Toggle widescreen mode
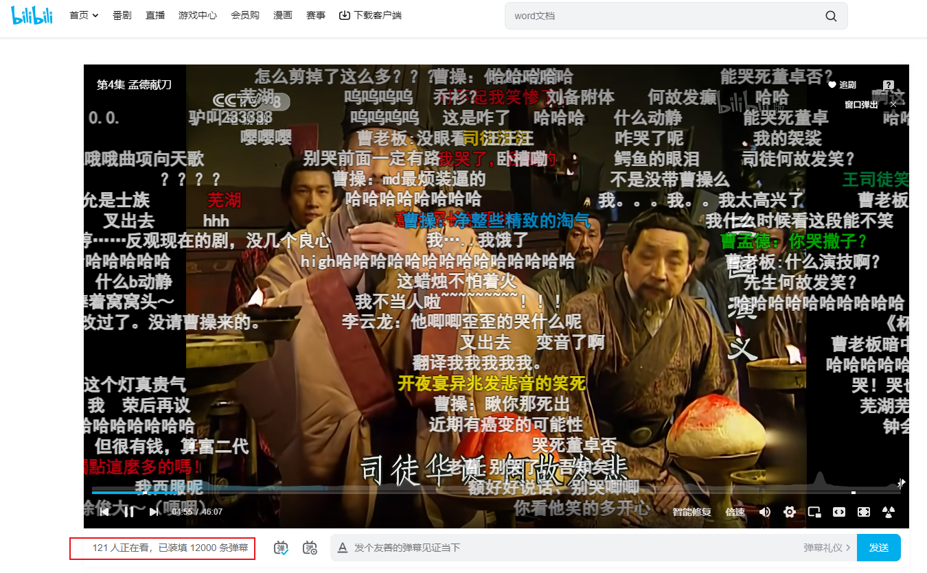 point(839,512)
